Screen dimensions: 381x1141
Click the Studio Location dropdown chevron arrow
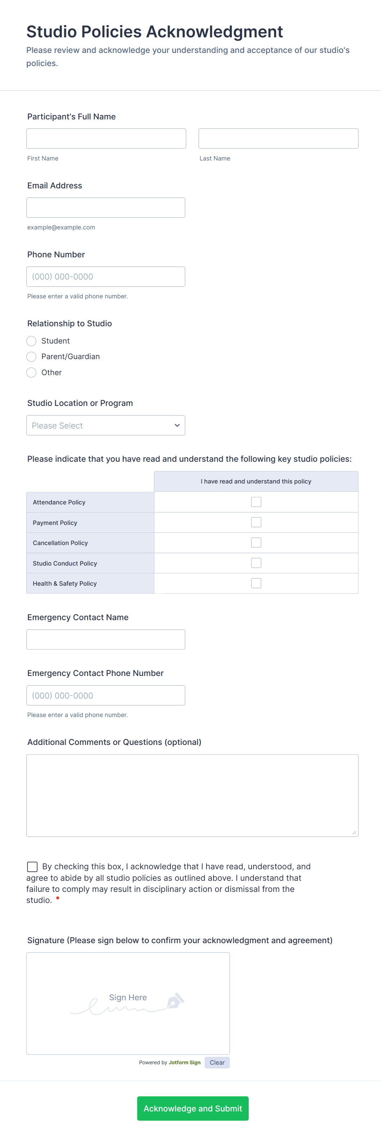177,425
